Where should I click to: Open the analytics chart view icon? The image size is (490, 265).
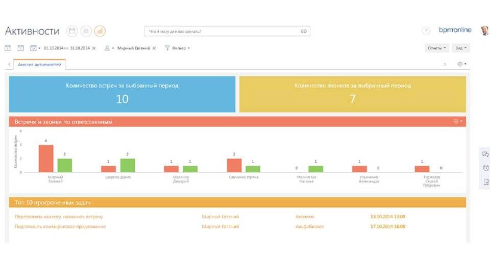click(x=100, y=32)
